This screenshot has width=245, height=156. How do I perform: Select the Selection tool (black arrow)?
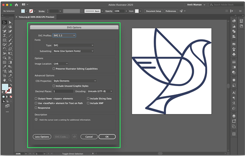[x=5, y=22]
